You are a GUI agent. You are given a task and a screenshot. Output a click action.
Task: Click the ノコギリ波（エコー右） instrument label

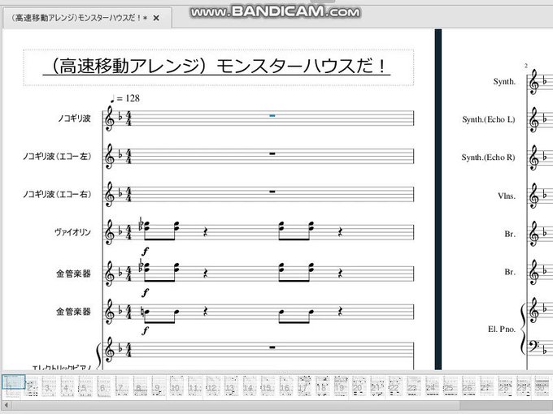tap(57, 194)
